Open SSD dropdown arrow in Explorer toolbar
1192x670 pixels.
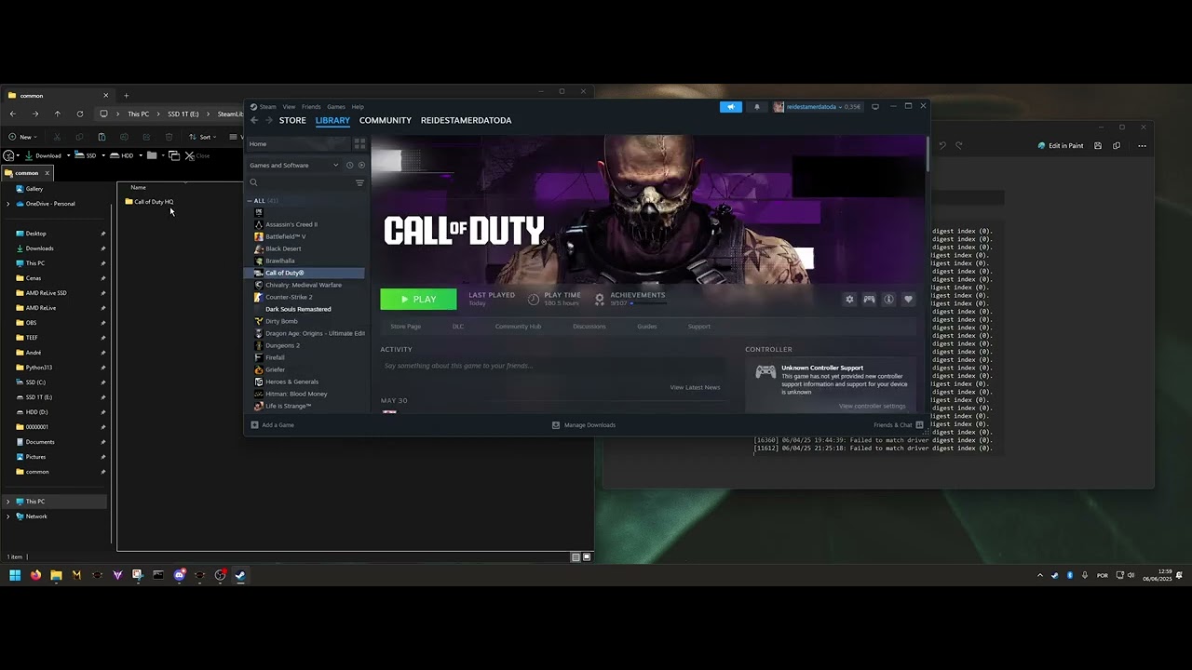(x=102, y=155)
